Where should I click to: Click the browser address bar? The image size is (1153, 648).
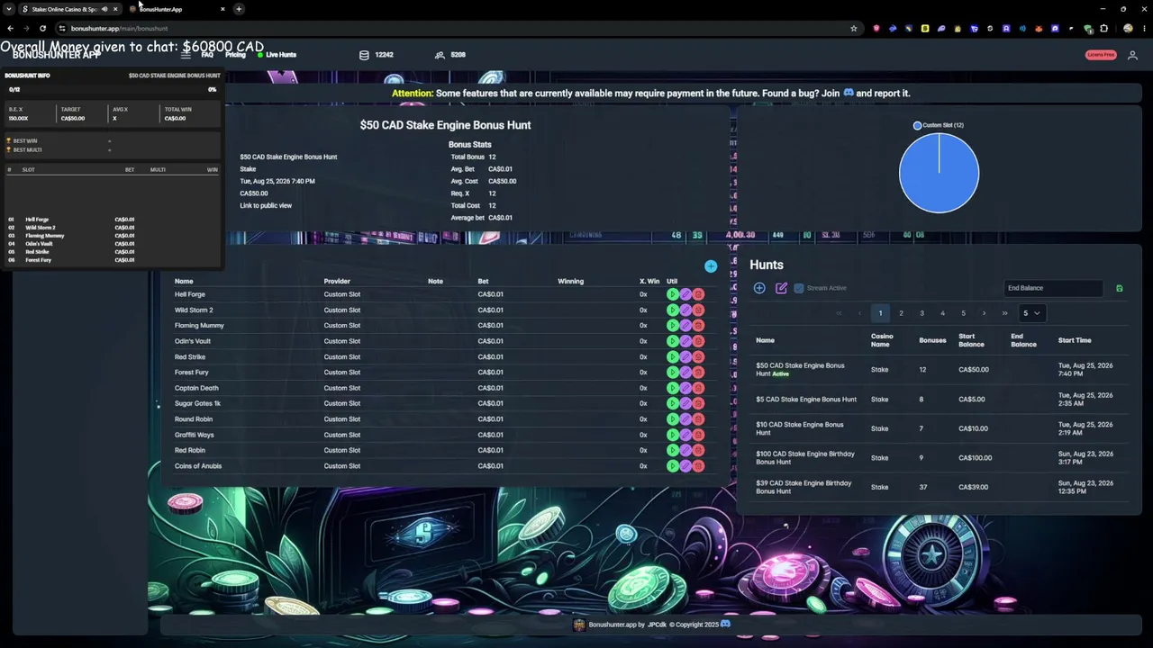450,28
